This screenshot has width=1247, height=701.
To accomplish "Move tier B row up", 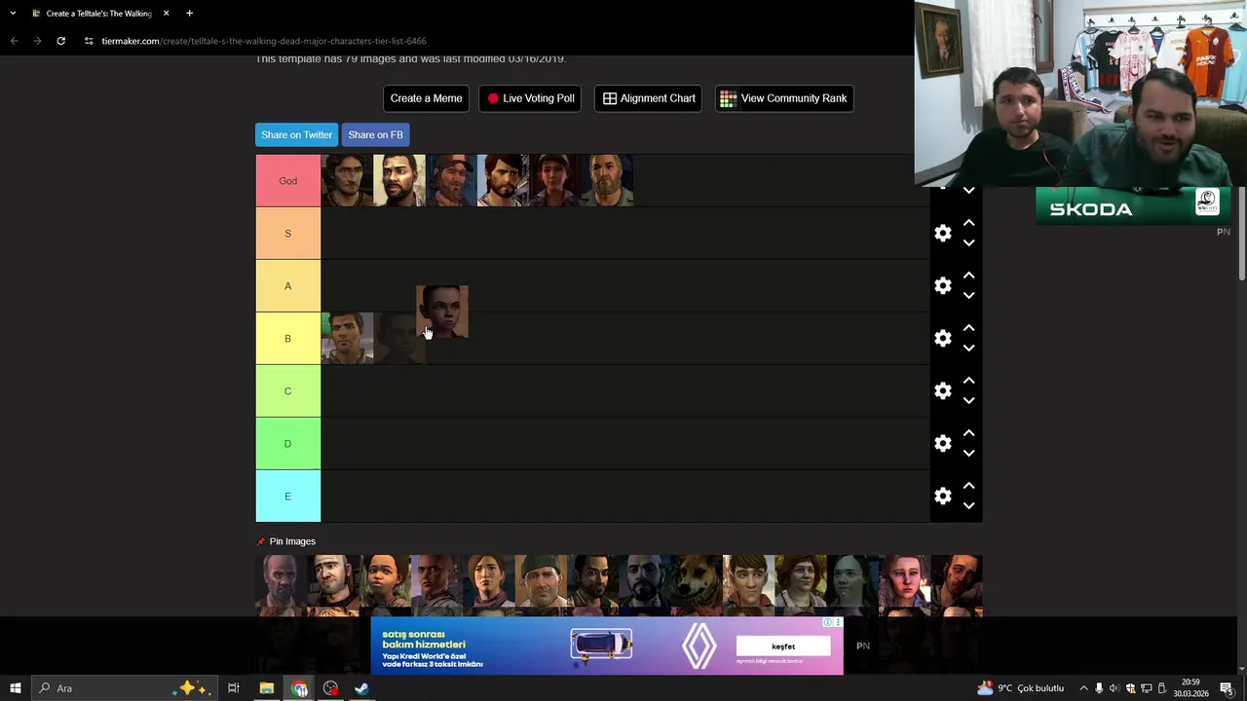I will (968, 328).
